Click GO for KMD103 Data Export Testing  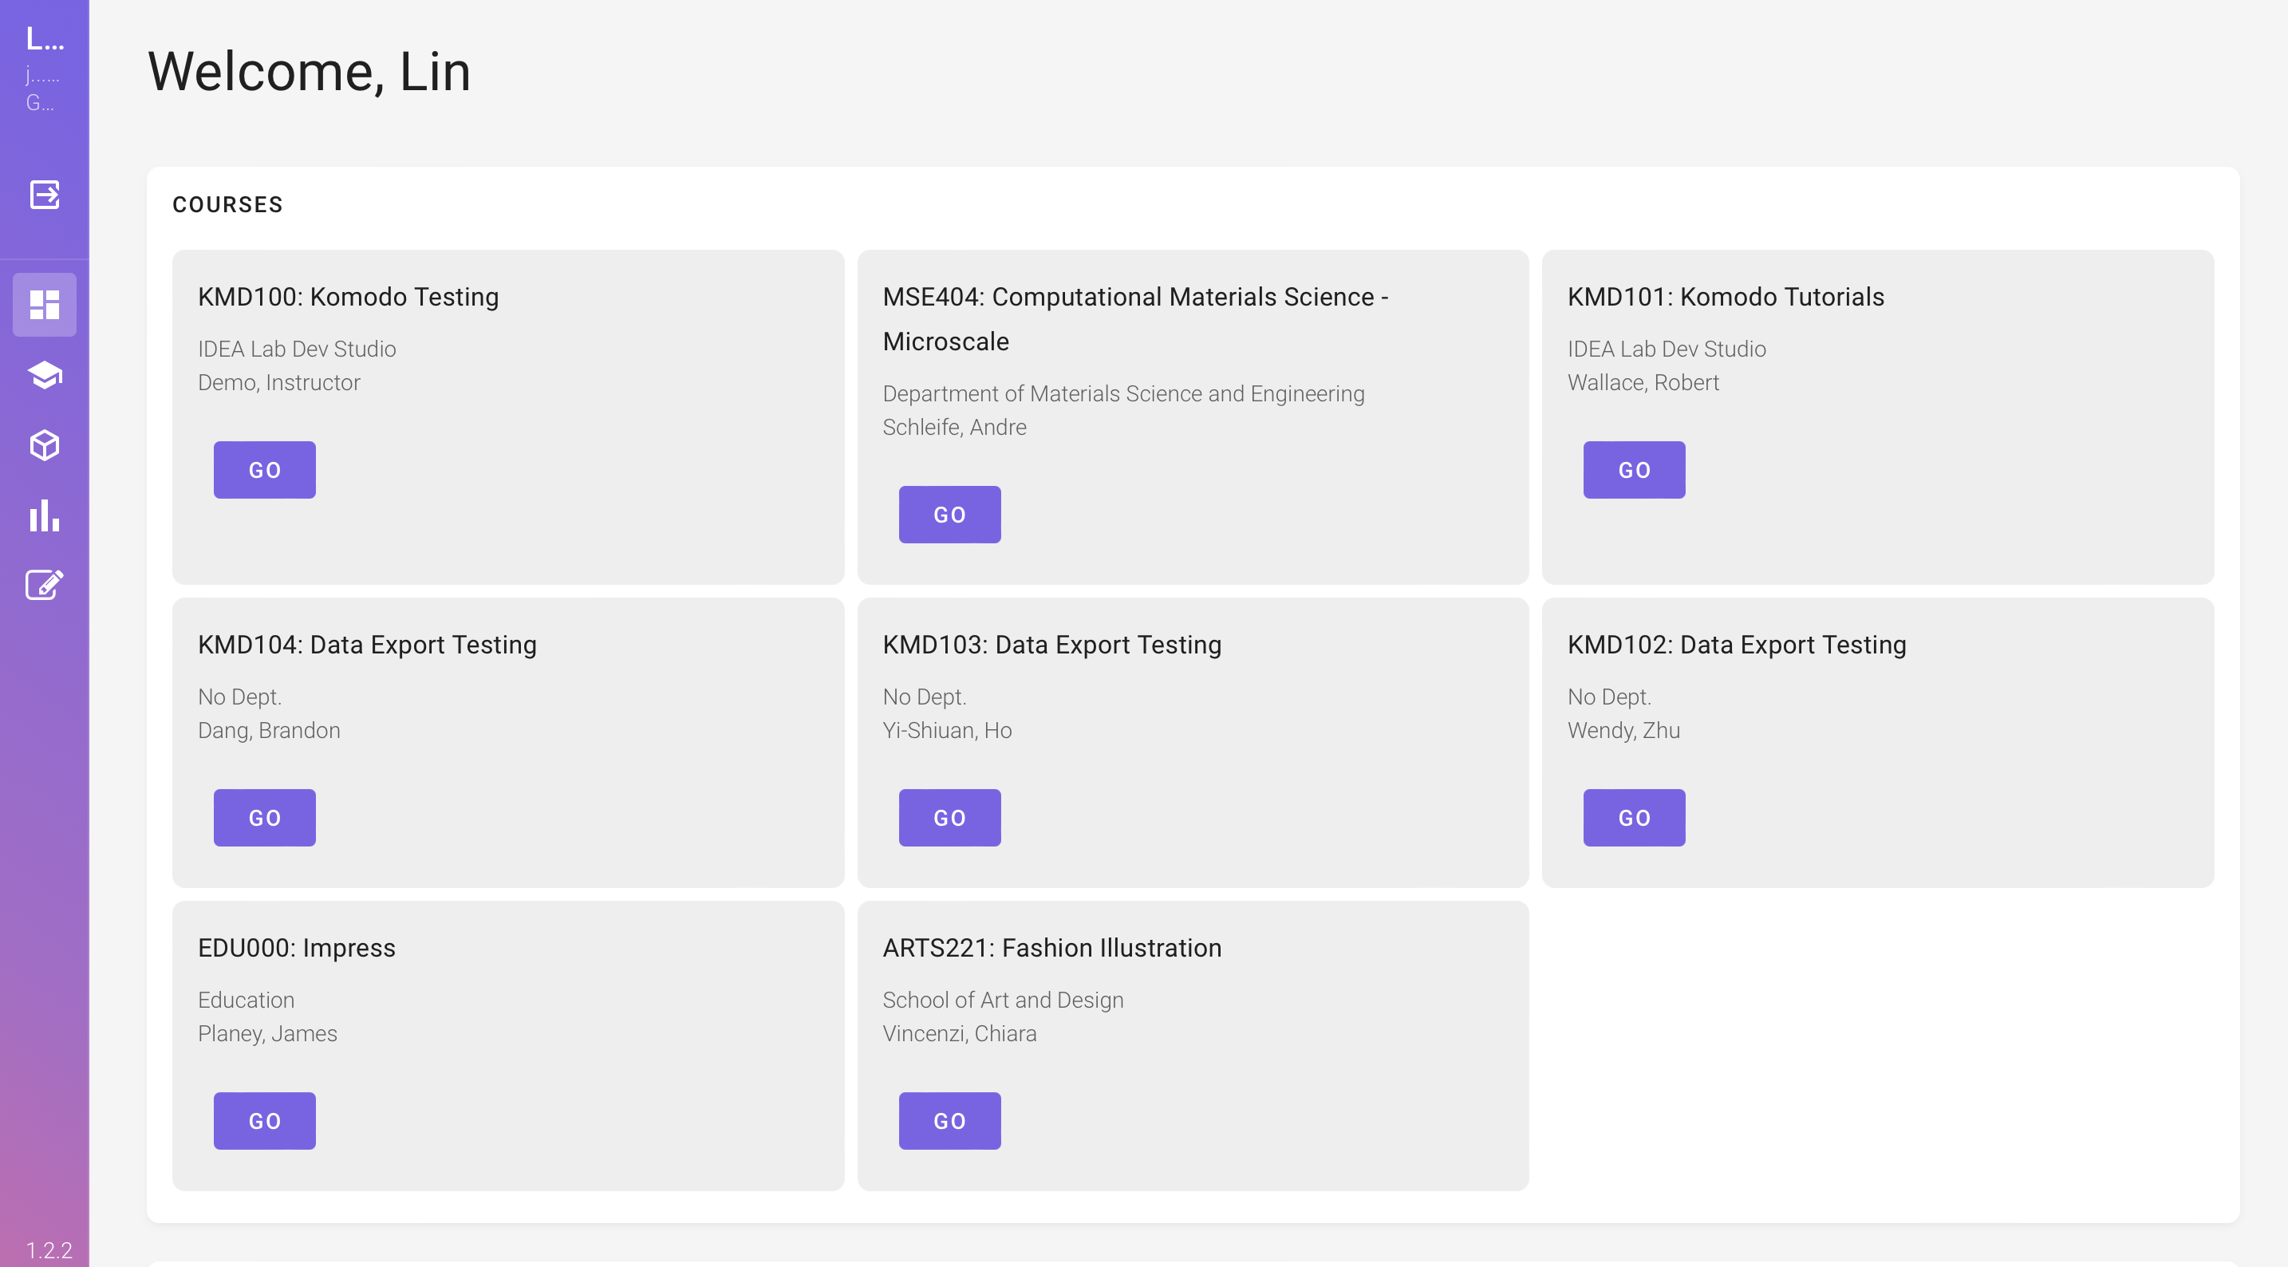point(949,818)
